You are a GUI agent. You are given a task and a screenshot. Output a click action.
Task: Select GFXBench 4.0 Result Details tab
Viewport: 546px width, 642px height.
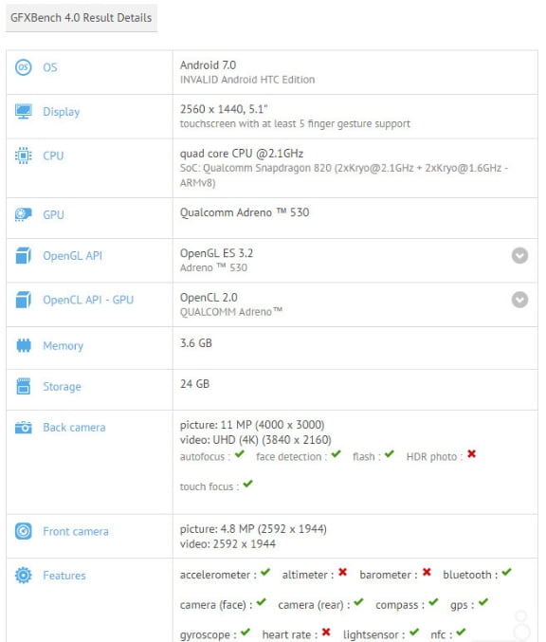coord(81,18)
